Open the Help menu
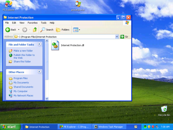 pos(52,23)
